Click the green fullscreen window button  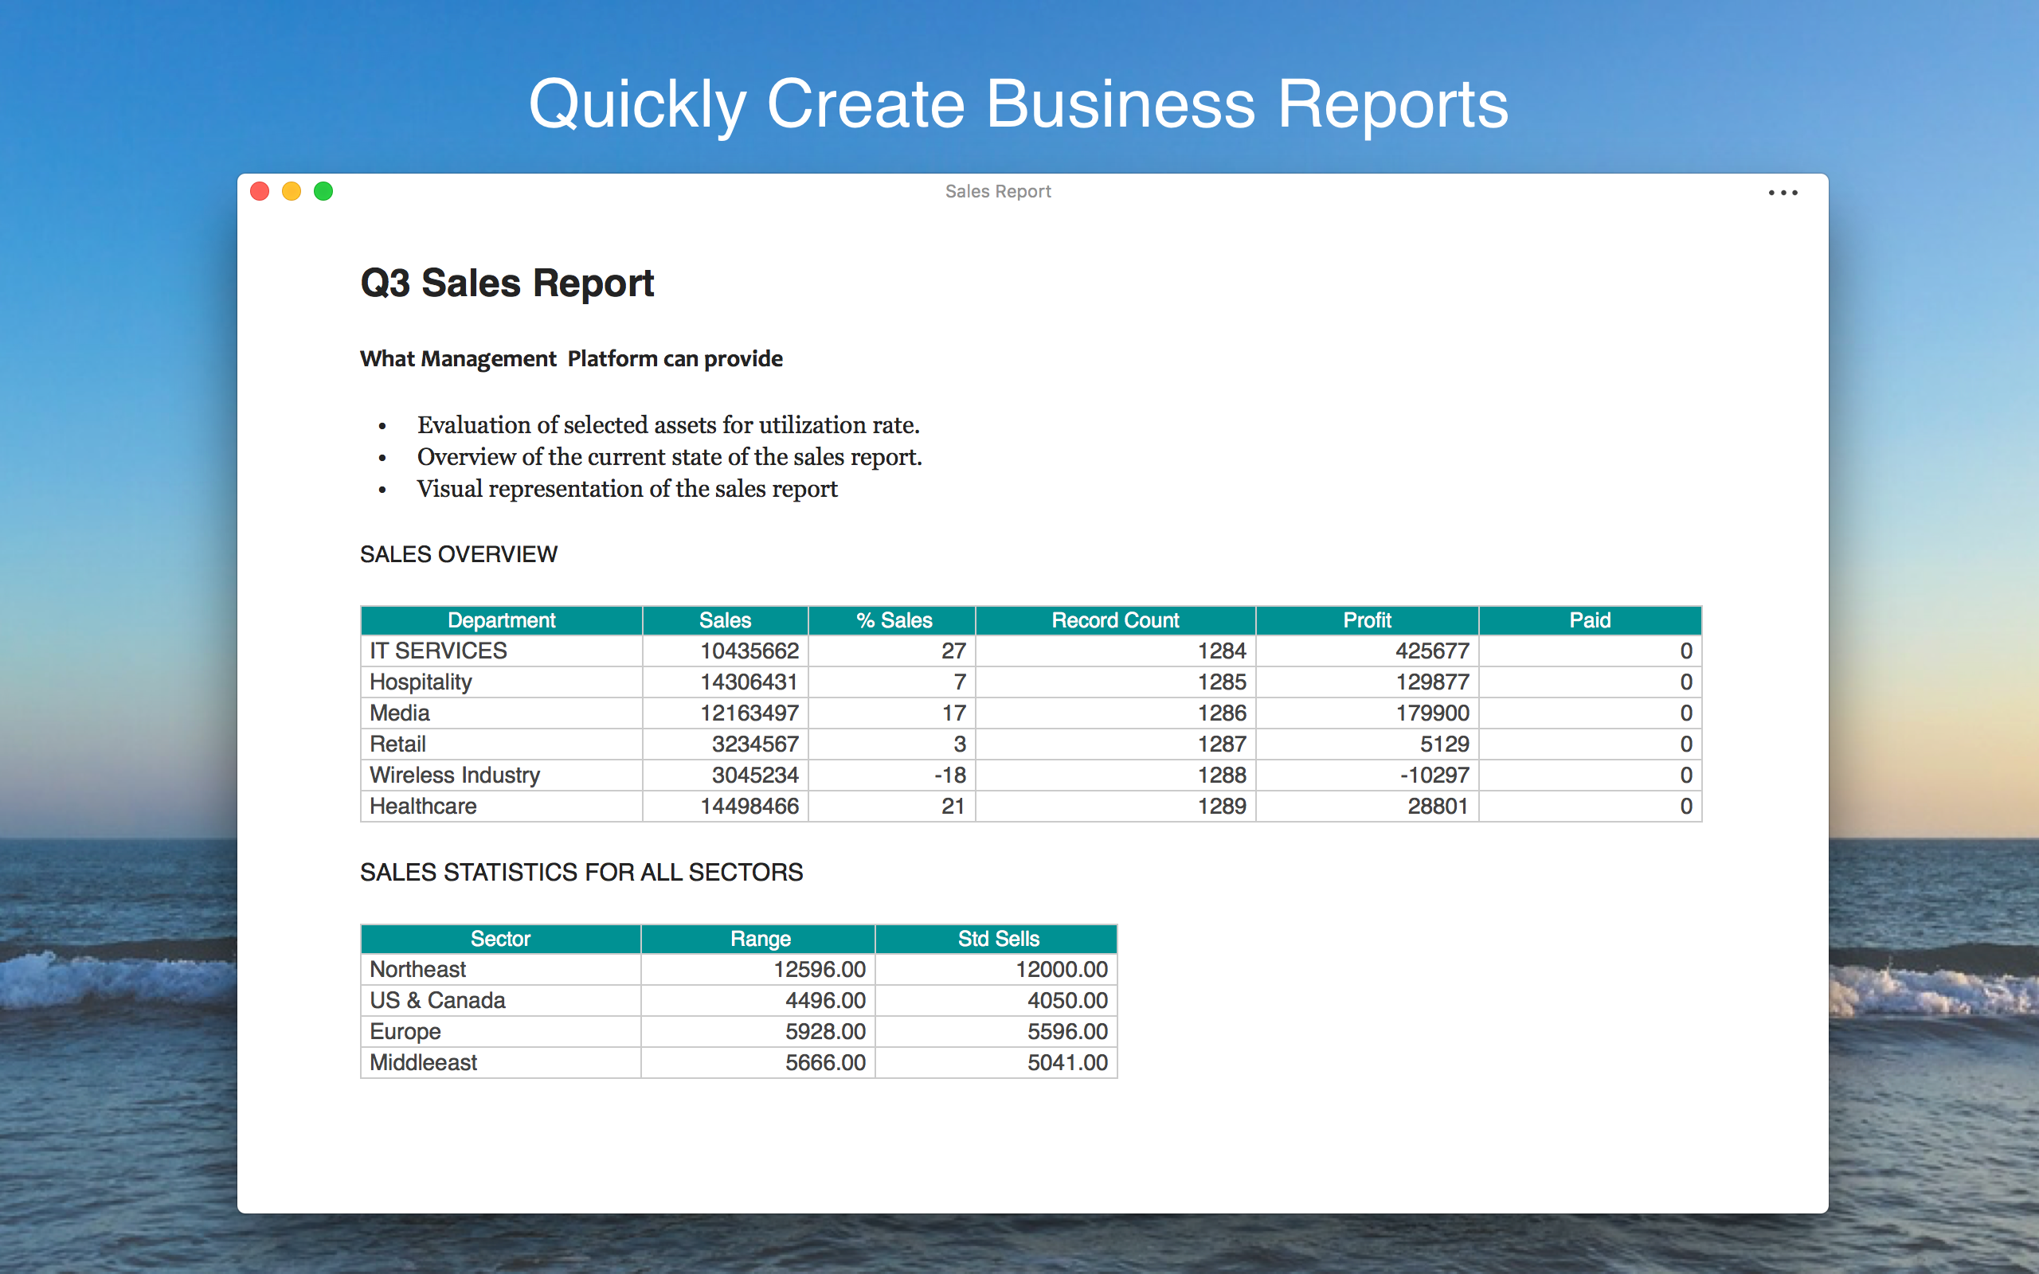323,191
